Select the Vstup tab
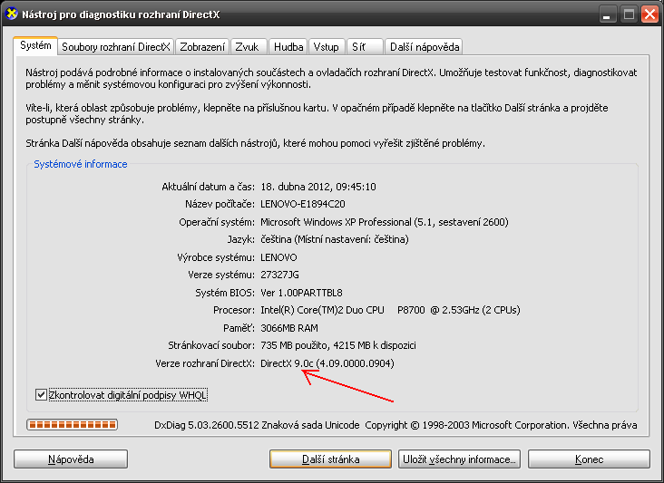The height and width of the screenshot is (483, 664). [x=327, y=47]
